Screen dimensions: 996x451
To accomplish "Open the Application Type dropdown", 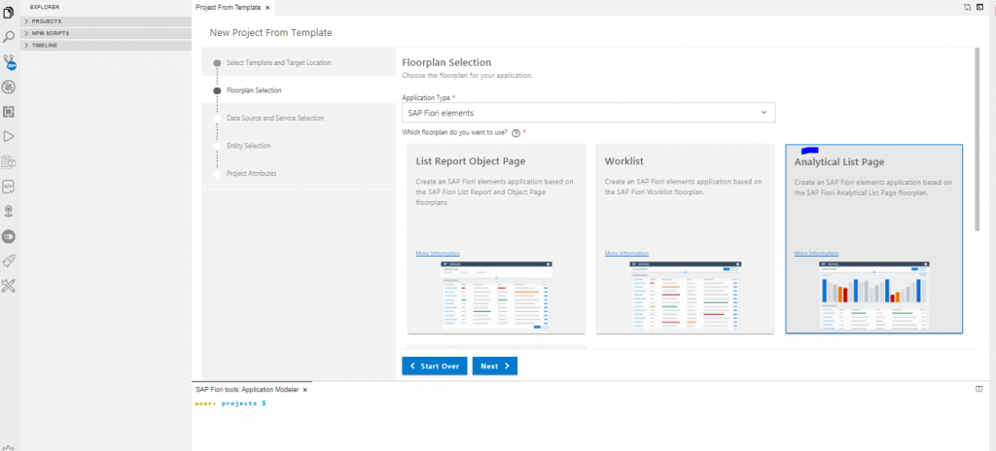I will [588, 113].
